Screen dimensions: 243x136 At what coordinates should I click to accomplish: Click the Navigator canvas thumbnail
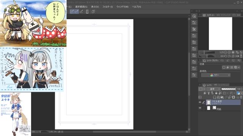(220, 34)
